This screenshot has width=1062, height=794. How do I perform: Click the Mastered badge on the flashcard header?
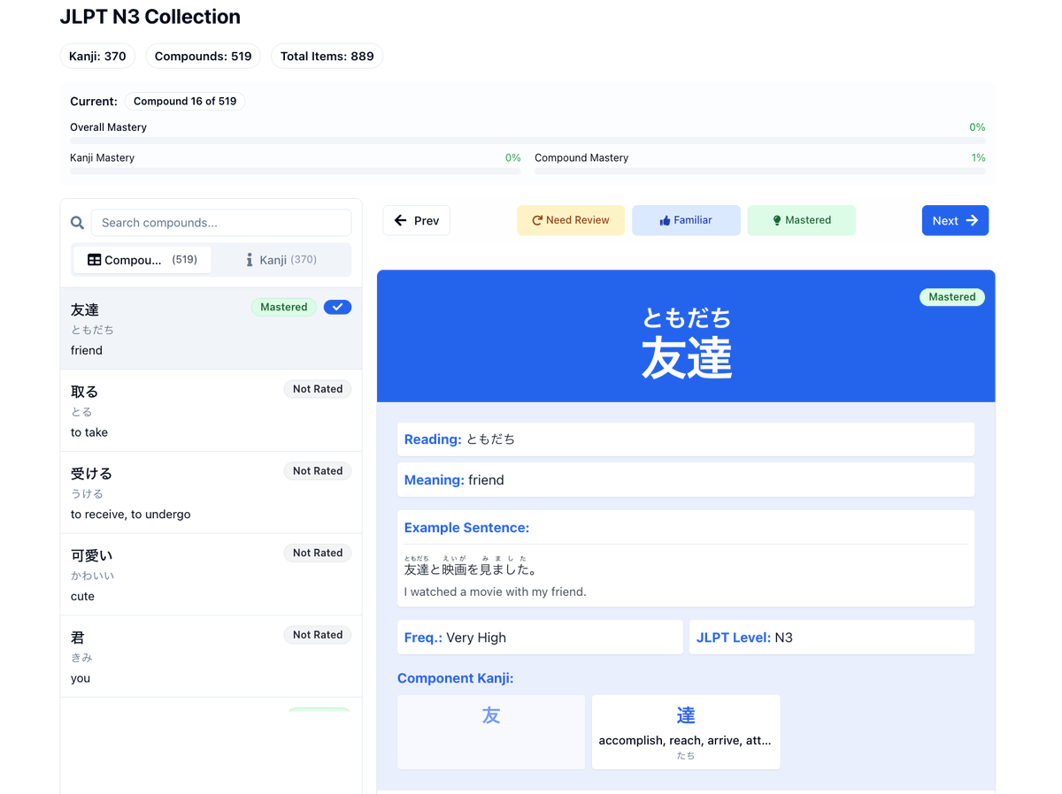pyautogui.click(x=952, y=297)
